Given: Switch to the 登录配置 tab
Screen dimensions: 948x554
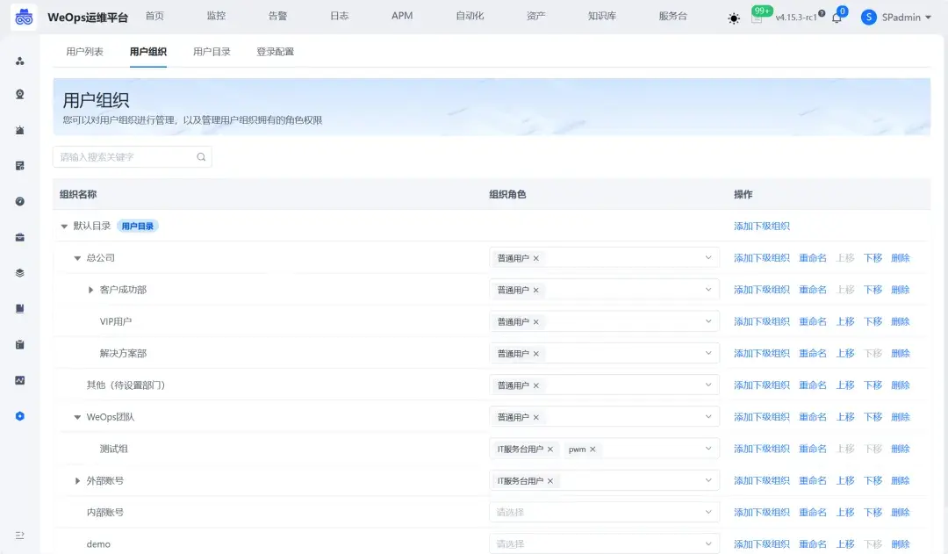Looking at the screenshot, I should pos(275,52).
